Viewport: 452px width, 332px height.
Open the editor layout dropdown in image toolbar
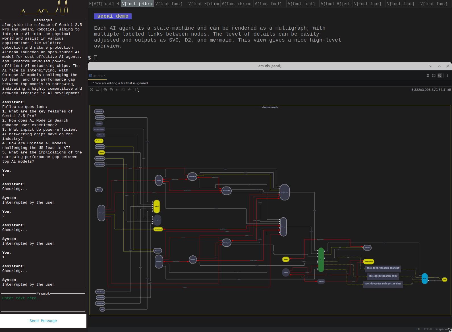137,90
